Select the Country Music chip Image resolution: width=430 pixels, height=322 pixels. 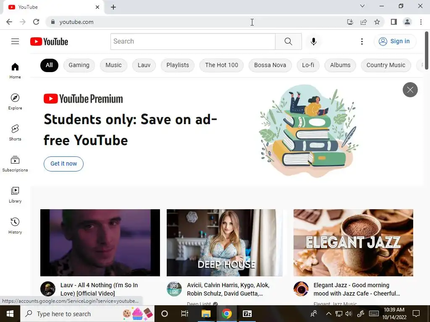click(x=386, y=65)
